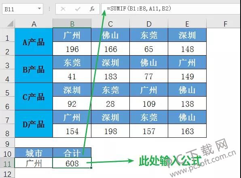The image size is (241, 178).
Task: Click the 城市 header cell
Action: [x=34, y=153]
